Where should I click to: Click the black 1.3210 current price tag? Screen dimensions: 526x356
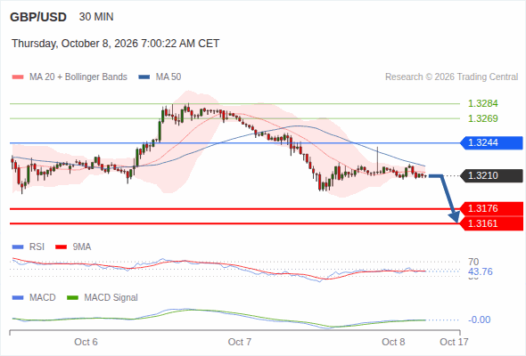[x=491, y=176]
